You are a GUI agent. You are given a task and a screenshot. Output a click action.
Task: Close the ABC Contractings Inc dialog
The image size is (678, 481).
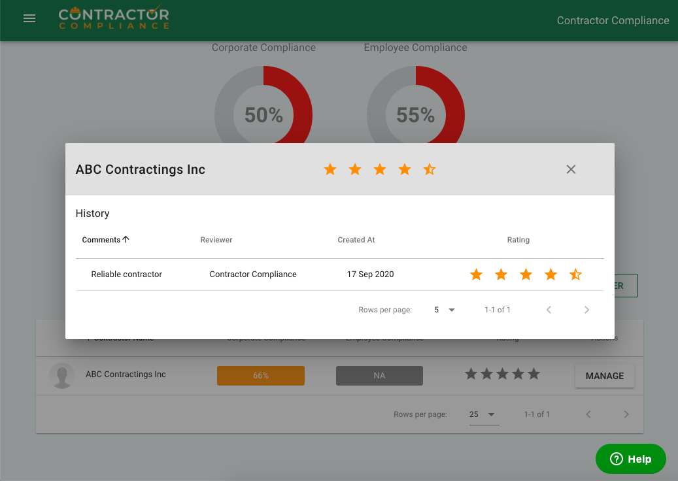[571, 169]
